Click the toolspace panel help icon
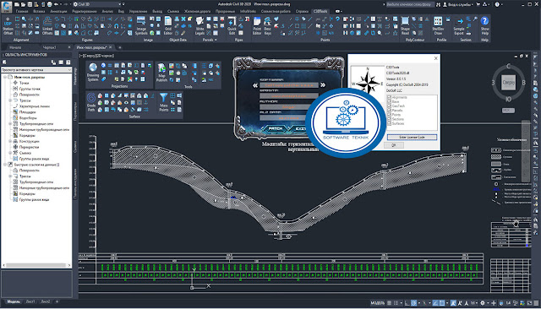This screenshot has width=541, height=309. click(68, 62)
